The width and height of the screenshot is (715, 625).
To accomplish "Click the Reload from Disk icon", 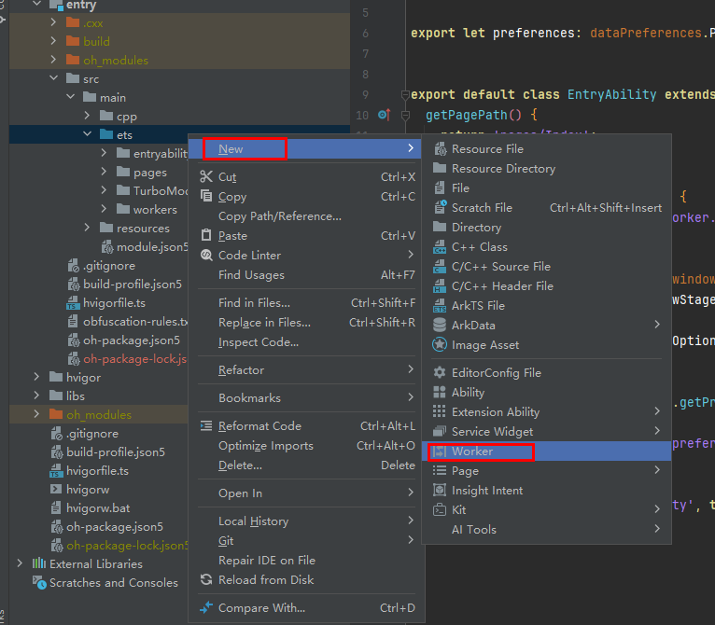I will pyautogui.click(x=206, y=579).
